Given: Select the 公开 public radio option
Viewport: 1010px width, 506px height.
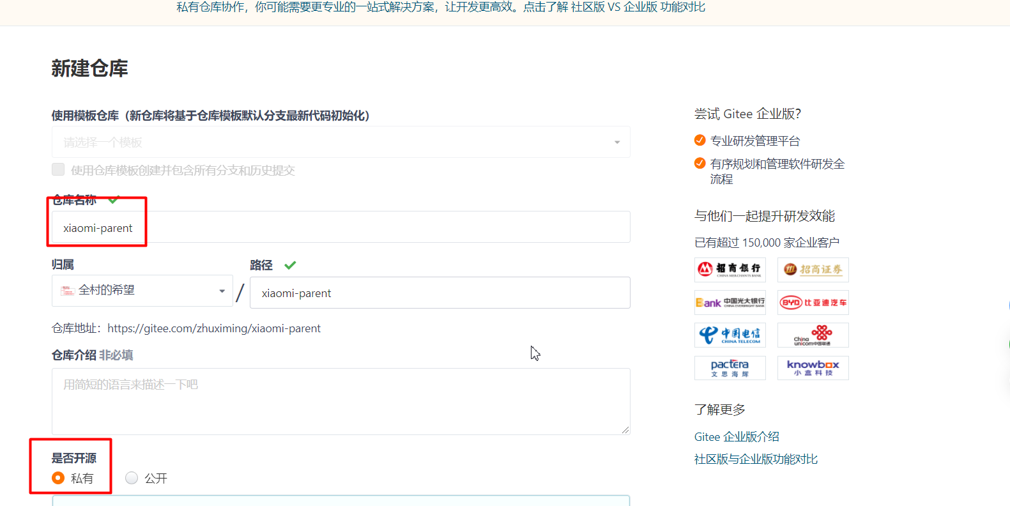Looking at the screenshot, I should (132, 478).
